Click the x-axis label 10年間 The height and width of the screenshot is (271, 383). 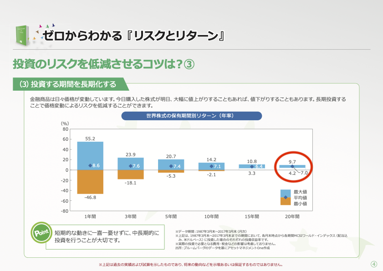coord(211,216)
